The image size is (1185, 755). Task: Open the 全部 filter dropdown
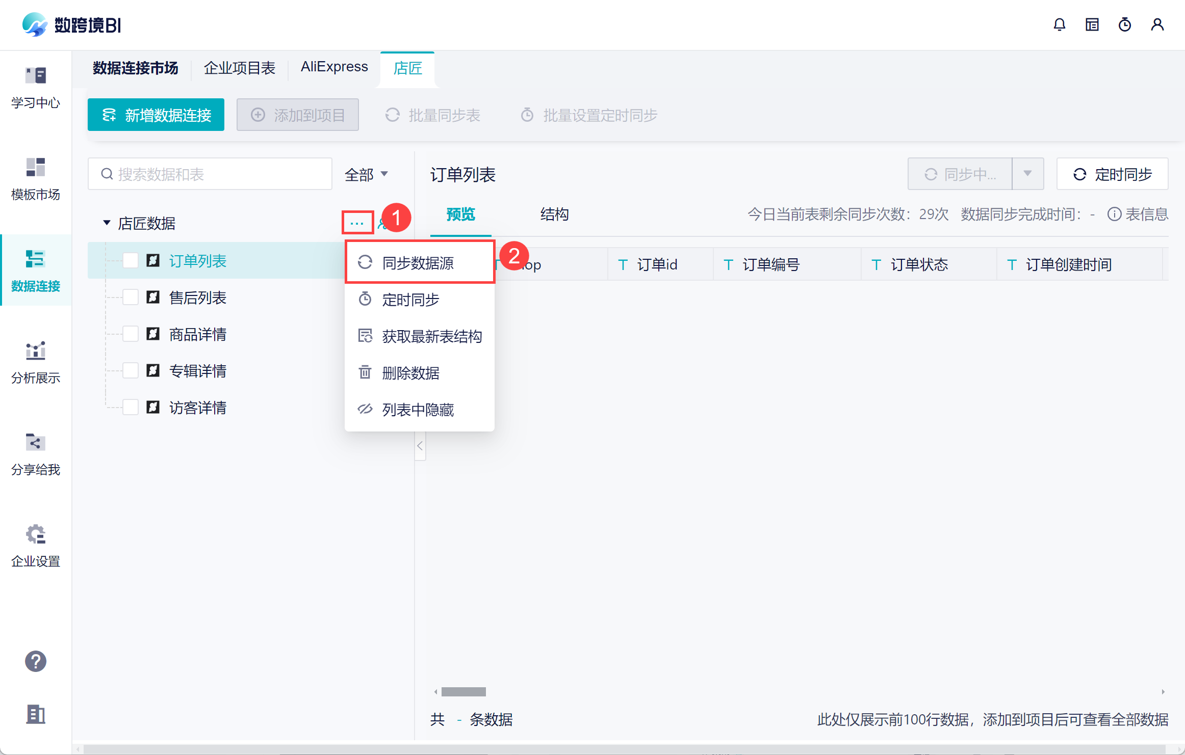tap(366, 175)
